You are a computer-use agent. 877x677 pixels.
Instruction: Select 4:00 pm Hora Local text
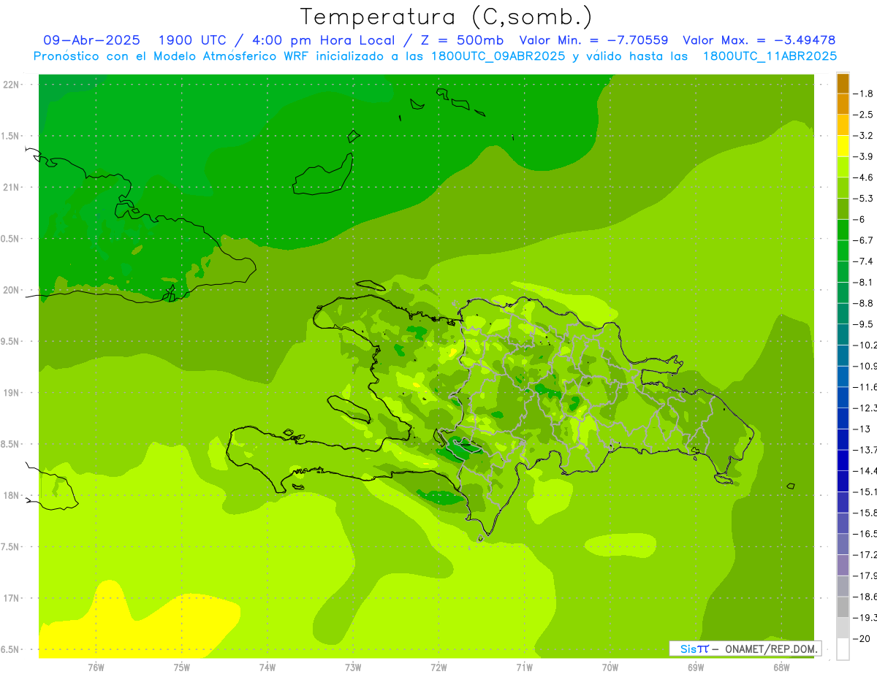pos(322,40)
